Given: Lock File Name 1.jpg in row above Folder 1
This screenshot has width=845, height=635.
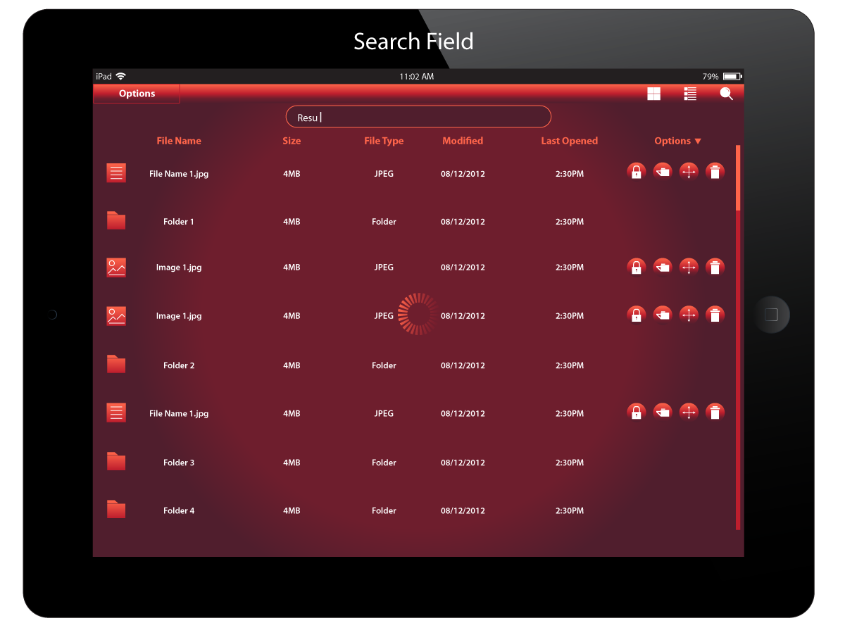Looking at the screenshot, I should click(x=637, y=172).
